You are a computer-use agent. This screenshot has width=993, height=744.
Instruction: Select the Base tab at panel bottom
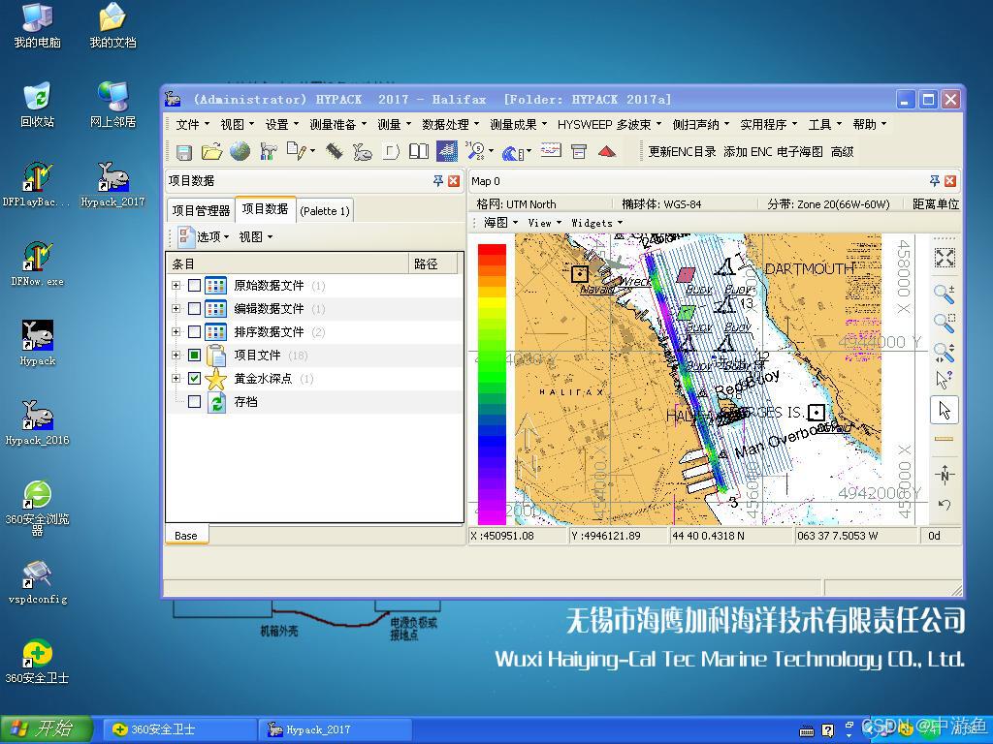click(186, 535)
